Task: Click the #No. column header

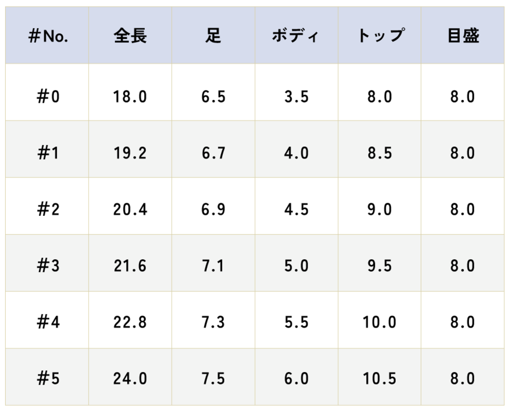Action: [48, 37]
